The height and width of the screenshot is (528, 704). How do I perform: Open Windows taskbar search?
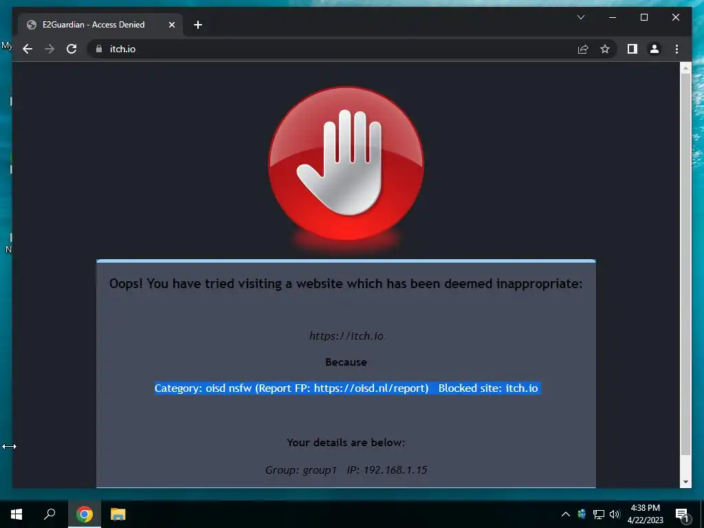click(x=49, y=514)
